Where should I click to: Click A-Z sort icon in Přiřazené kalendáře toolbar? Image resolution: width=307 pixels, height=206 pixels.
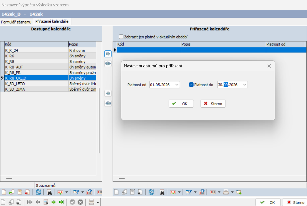(x=173, y=192)
